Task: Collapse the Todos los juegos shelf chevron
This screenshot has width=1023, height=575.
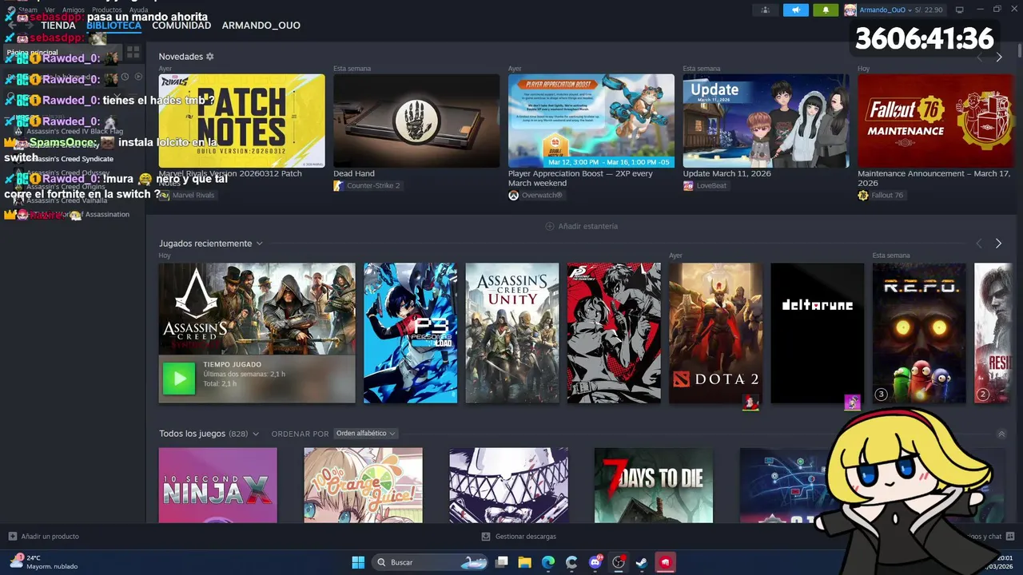Action: point(1001,434)
